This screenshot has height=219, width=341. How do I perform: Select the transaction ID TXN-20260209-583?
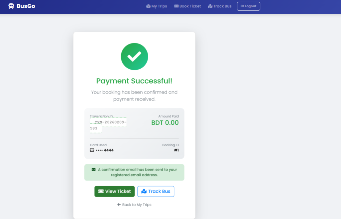point(108,125)
